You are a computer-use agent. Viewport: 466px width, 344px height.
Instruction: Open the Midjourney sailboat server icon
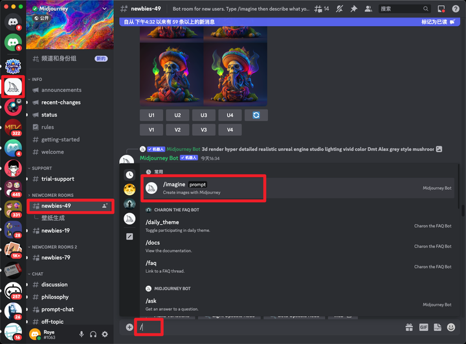pyautogui.click(x=13, y=87)
